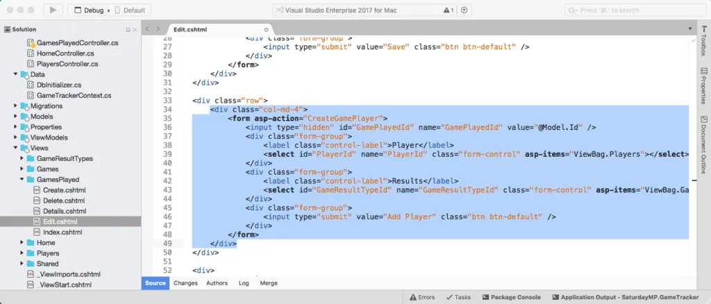Image resolution: width=711 pixels, height=304 pixels.
Task: Close the Edit.cshtml tab
Action: point(266,29)
